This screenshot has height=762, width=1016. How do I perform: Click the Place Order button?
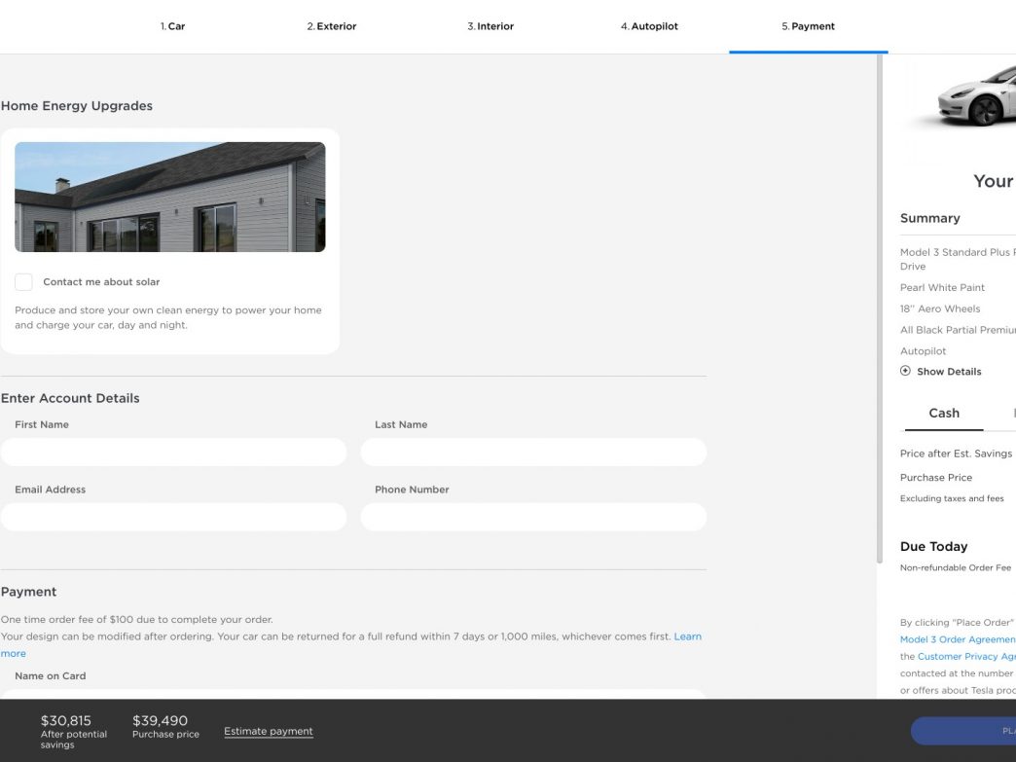pyautogui.click(x=963, y=731)
